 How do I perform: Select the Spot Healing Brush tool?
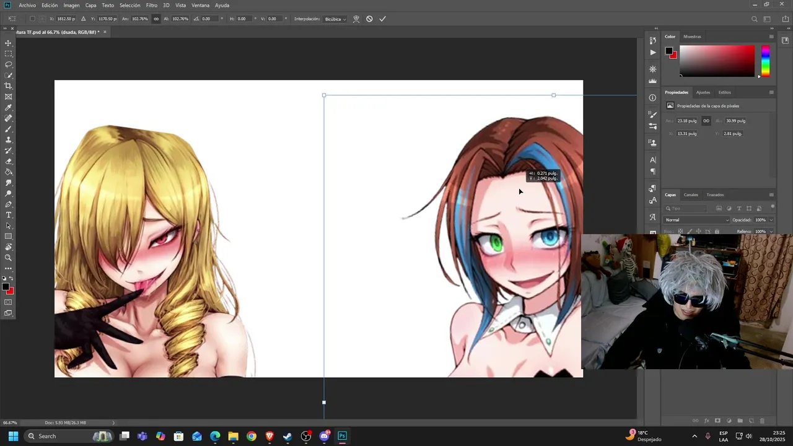click(9, 118)
